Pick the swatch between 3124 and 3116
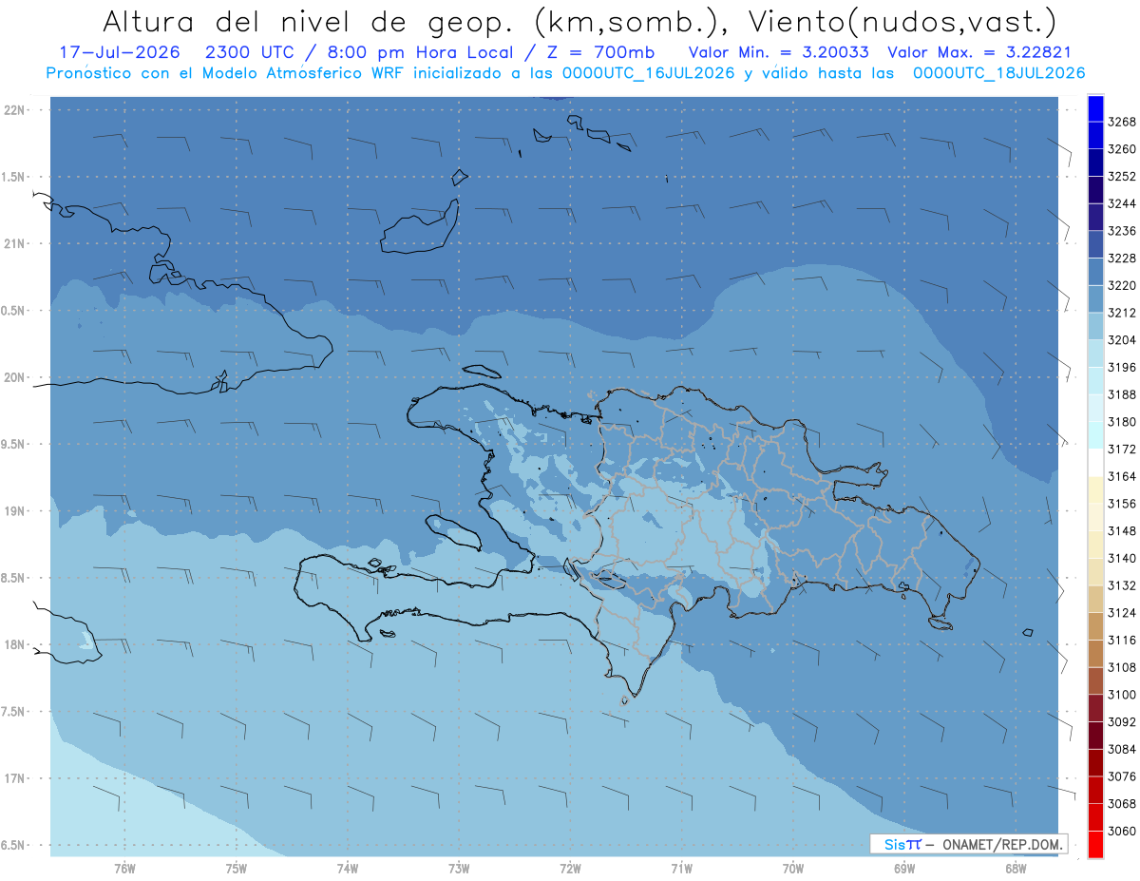This screenshot has width=1140, height=881. tap(1095, 626)
